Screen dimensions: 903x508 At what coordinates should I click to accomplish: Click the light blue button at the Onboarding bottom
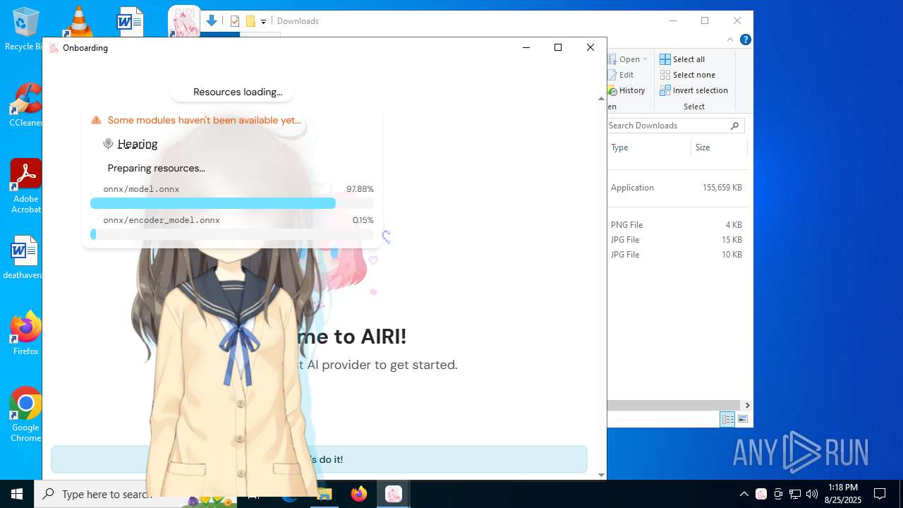point(319,459)
